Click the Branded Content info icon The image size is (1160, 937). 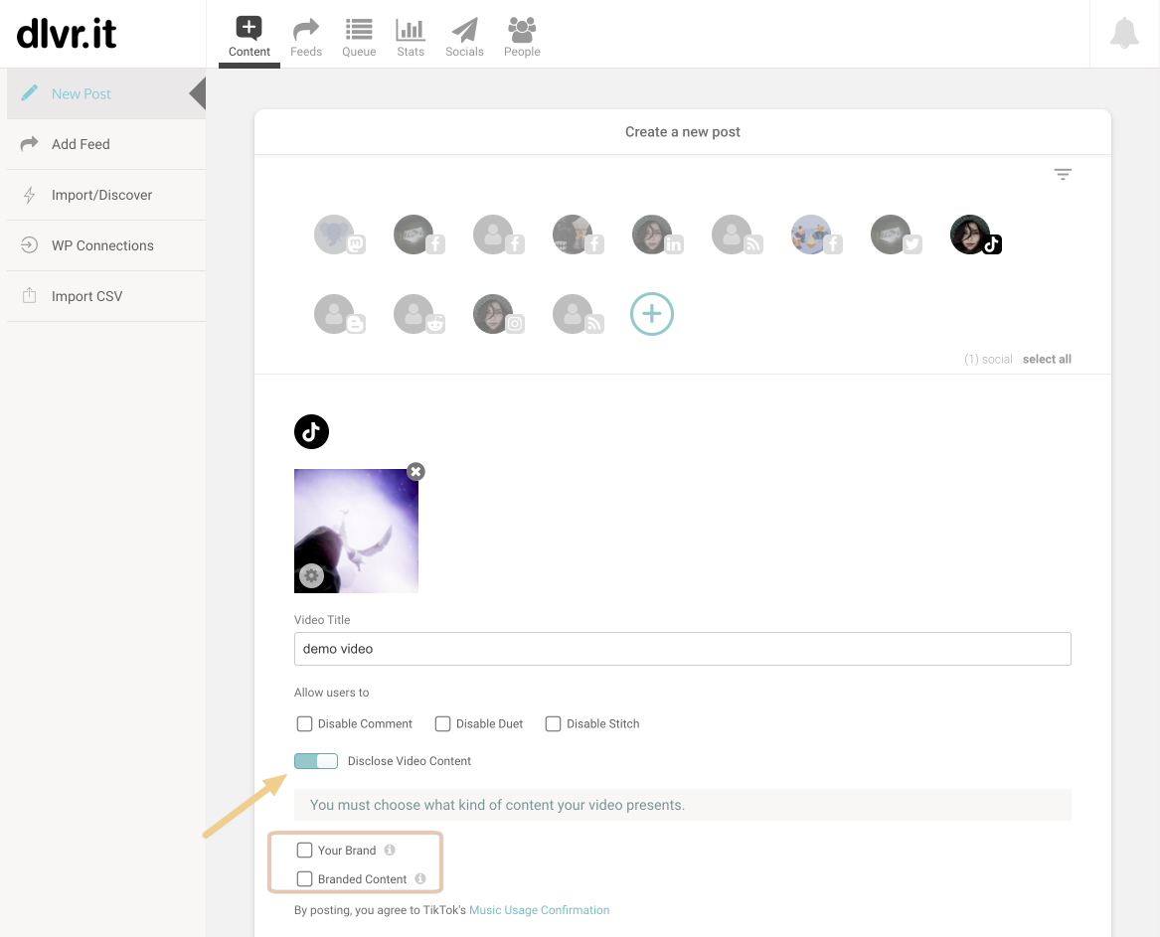tap(420, 878)
